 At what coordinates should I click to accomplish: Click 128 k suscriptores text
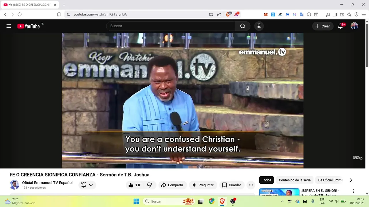(34, 188)
